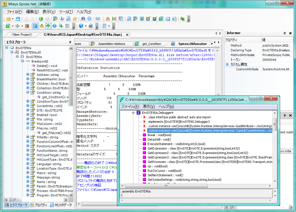Image resolution: width=296 pixels, height=212 pixels.
Task: Select ExecuteStatement method in IL window
Action: click(176, 144)
